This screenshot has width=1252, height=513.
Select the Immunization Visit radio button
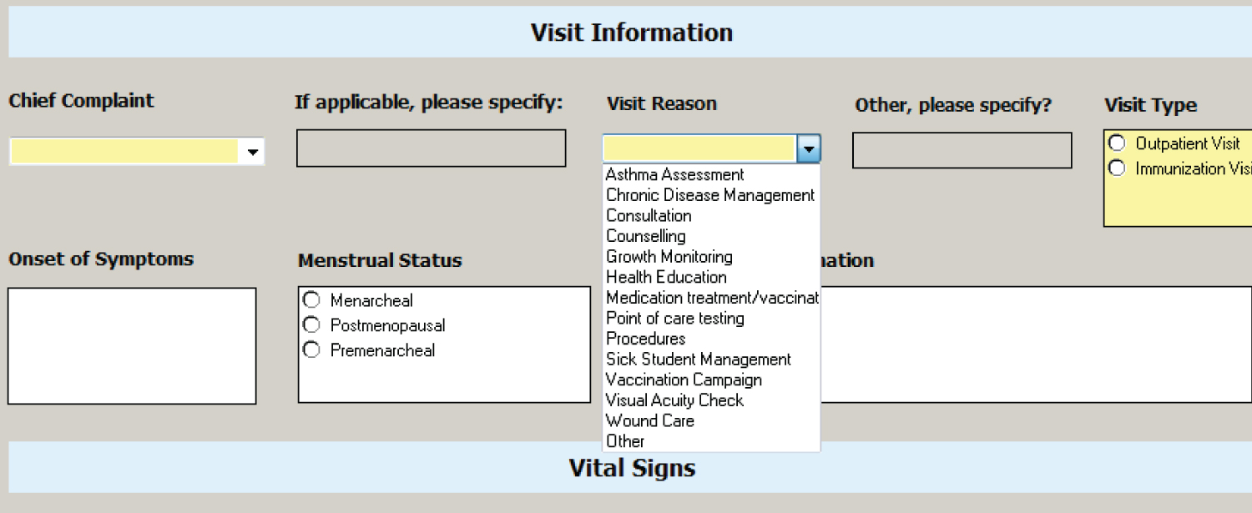point(1117,168)
